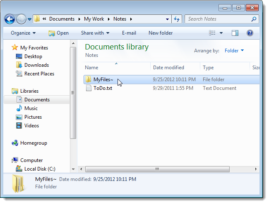Screen dimensions: 269x204
Task: Select the MyFiles~ folder icon
Action: click(88, 80)
